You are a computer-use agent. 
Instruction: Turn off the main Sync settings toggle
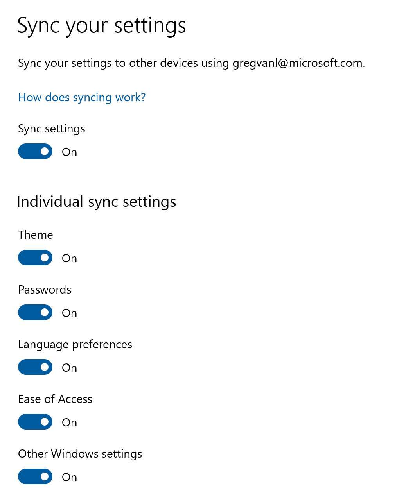[35, 151]
